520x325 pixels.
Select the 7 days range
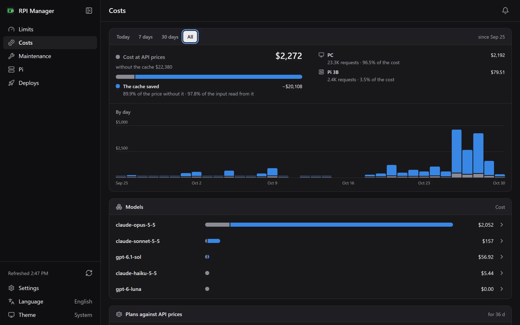[145, 37]
